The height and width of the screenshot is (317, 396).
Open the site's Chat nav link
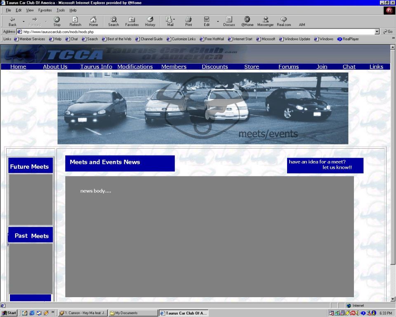click(x=349, y=66)
